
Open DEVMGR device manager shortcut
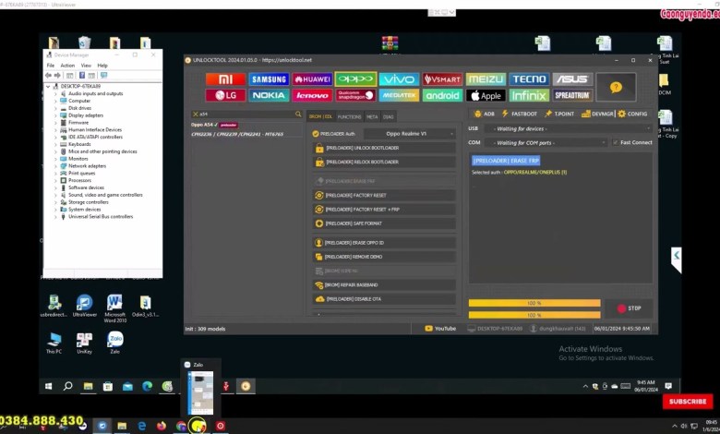point(597,114)
